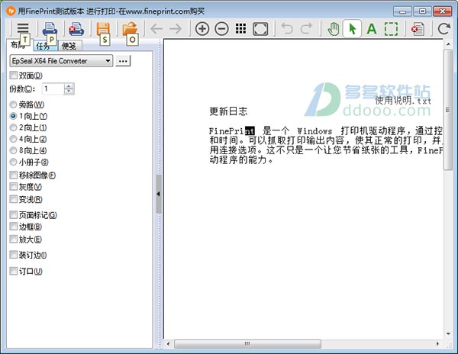Enable the 灰度(V) grayscale checkbox

pyautogui.click(x=14, y=186)
